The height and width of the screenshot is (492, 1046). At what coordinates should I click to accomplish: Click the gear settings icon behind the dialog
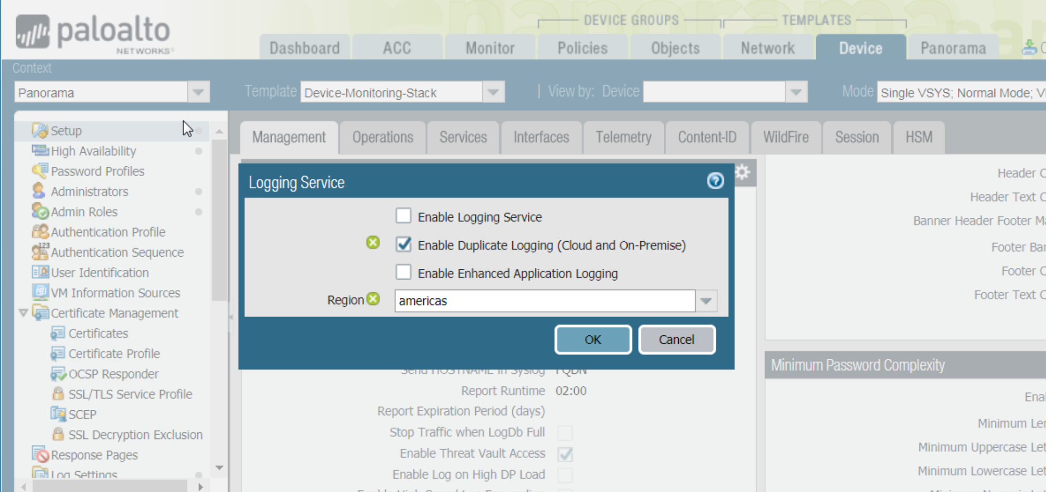pos(742,172)
